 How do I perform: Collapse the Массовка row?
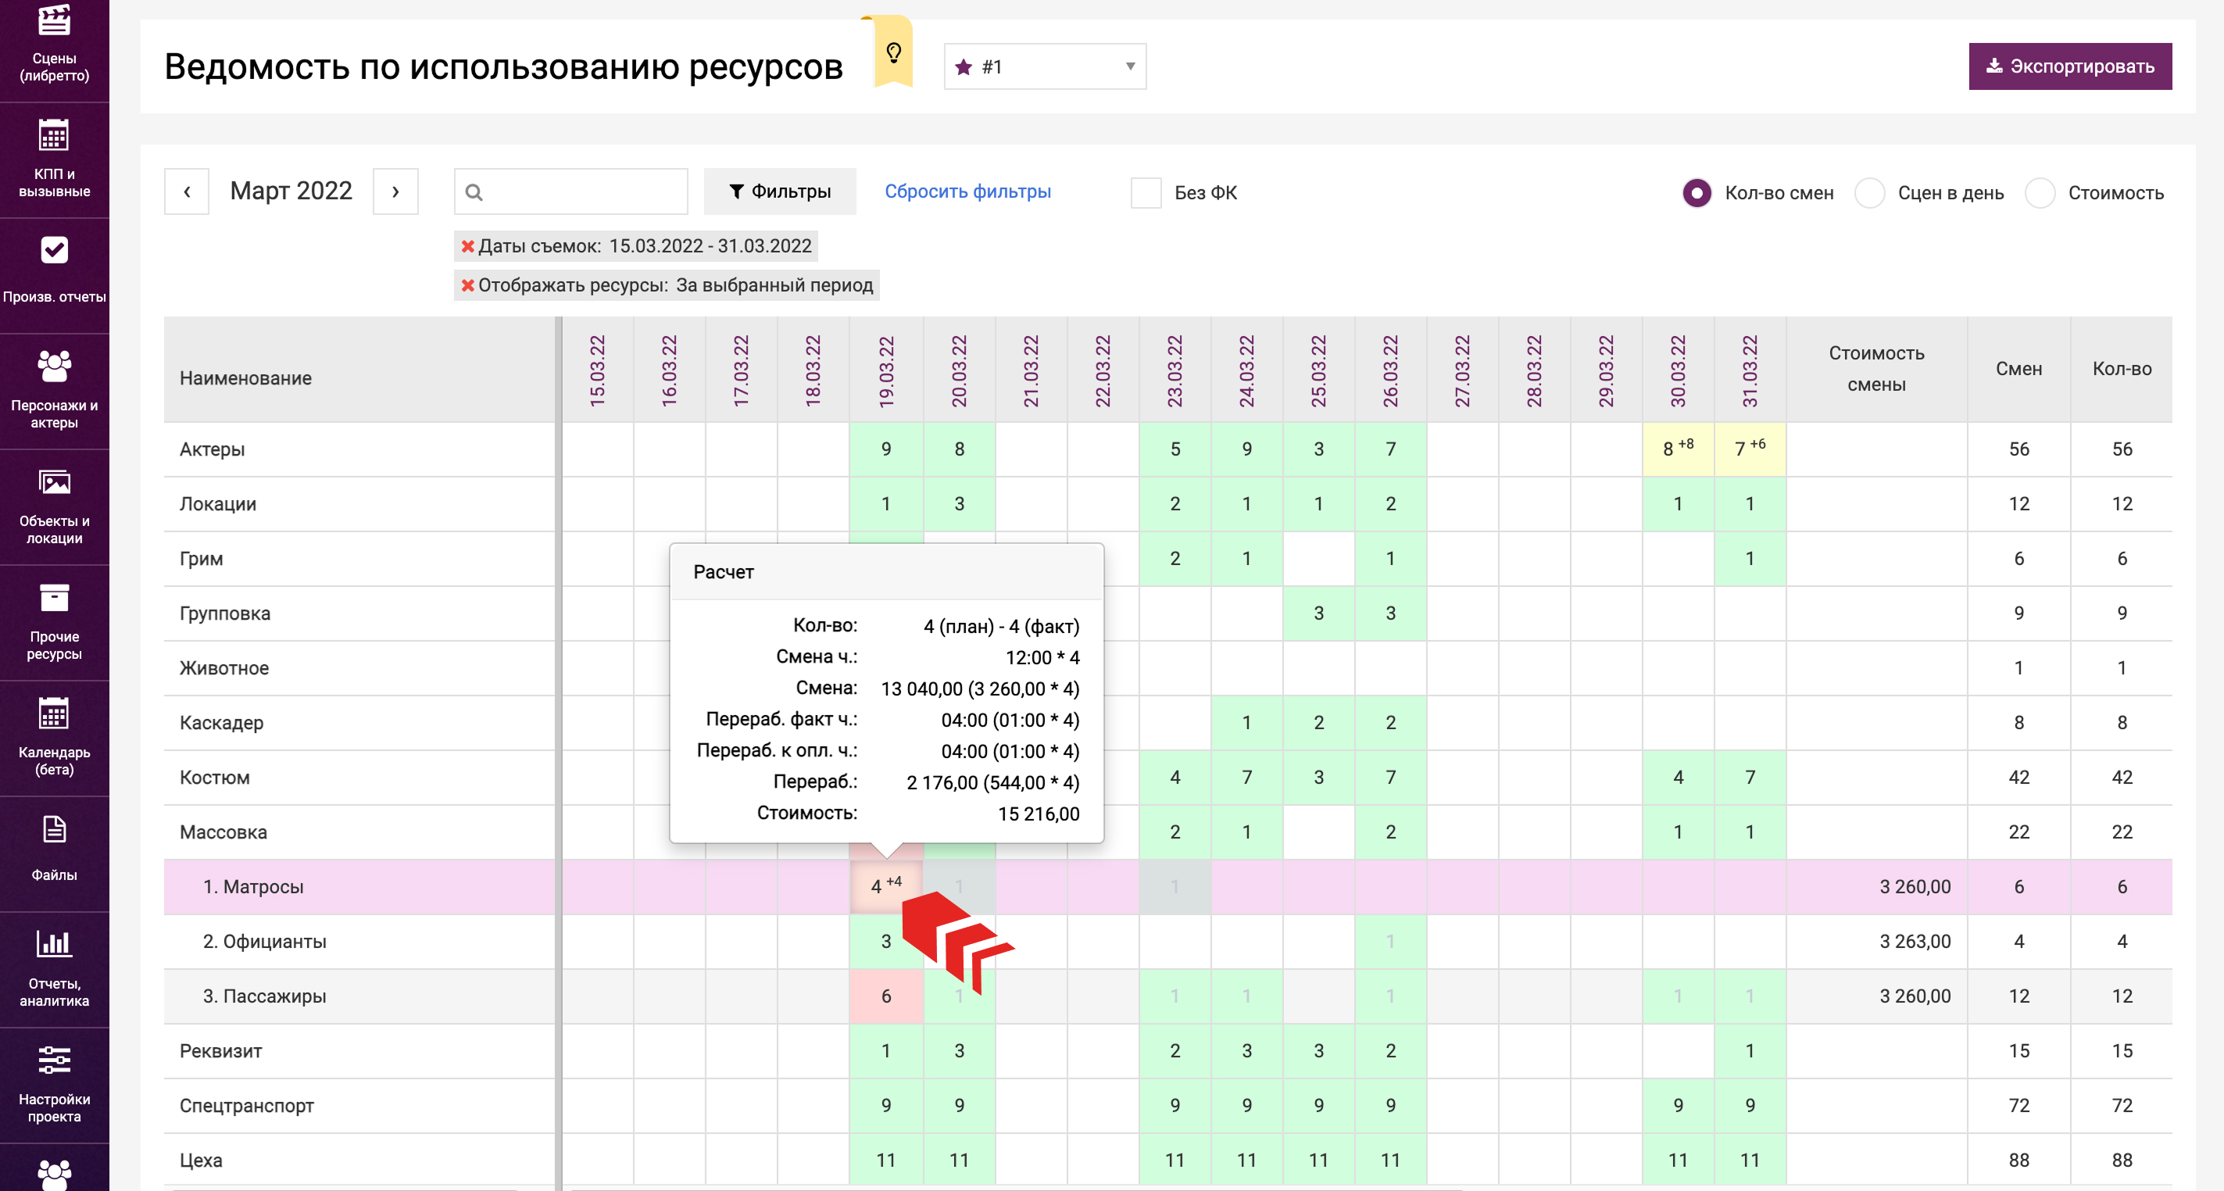pyautogui.click(x=223, y=832)
